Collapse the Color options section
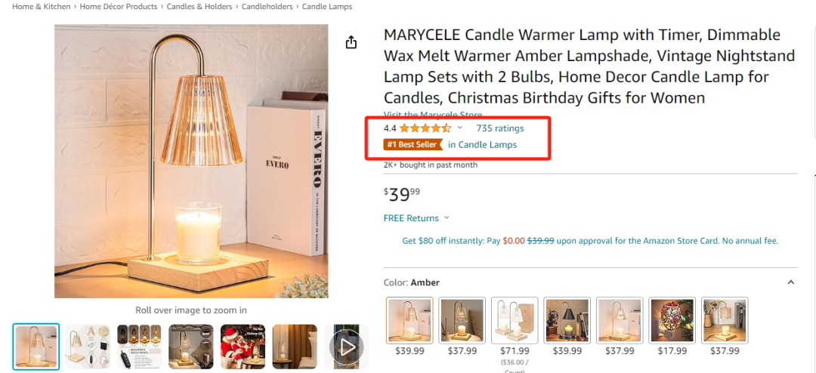 pos(790,282)
